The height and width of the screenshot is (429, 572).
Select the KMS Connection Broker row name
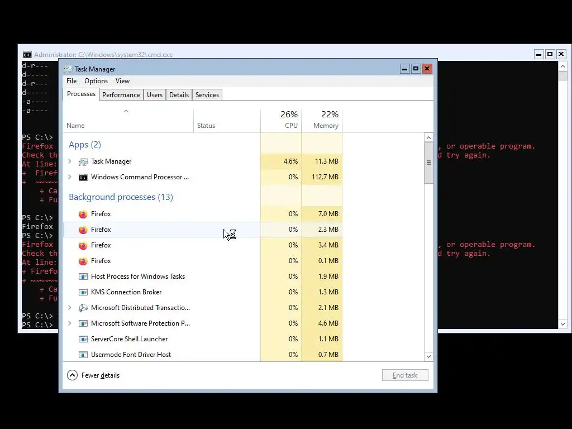pyautogui.click(x=126, y=292)
